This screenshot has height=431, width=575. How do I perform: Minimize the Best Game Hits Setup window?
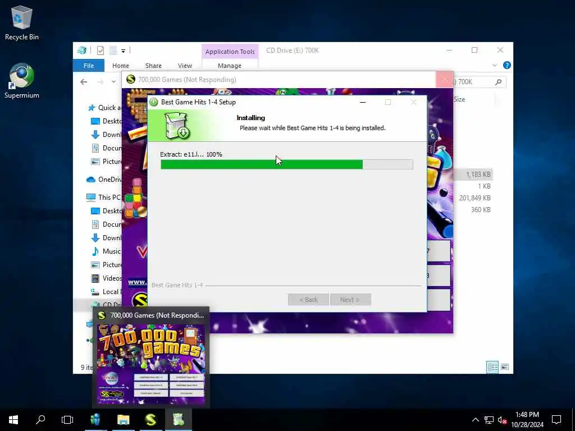tap(363, 102)
